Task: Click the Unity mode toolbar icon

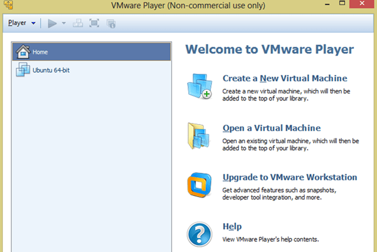Action: pos(111,24)
